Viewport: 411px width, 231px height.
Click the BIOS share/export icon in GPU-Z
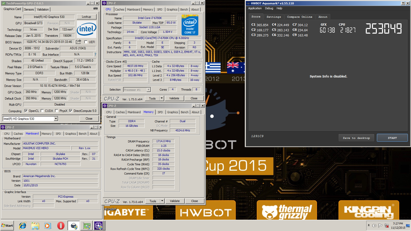pos(79,42)
